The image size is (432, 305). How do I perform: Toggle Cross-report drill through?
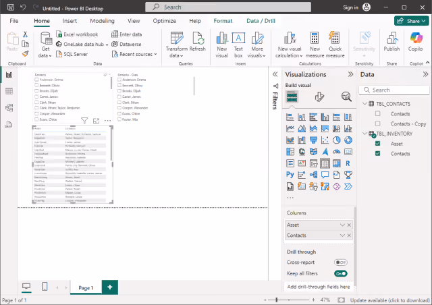pos(341,262)
